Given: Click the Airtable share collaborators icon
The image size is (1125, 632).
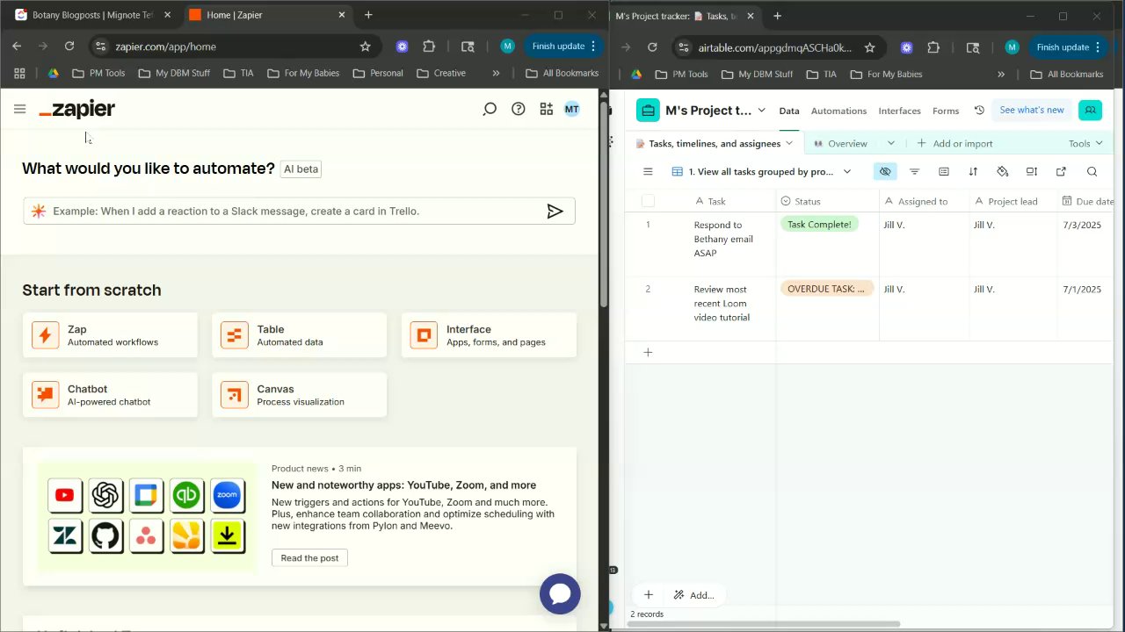Looking at the screenshot, I should [x=1090, y=111].
